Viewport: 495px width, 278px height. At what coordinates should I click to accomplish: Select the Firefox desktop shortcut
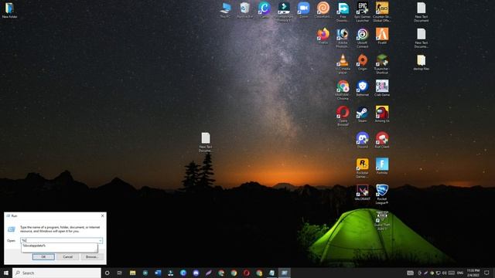pos(323,36)
